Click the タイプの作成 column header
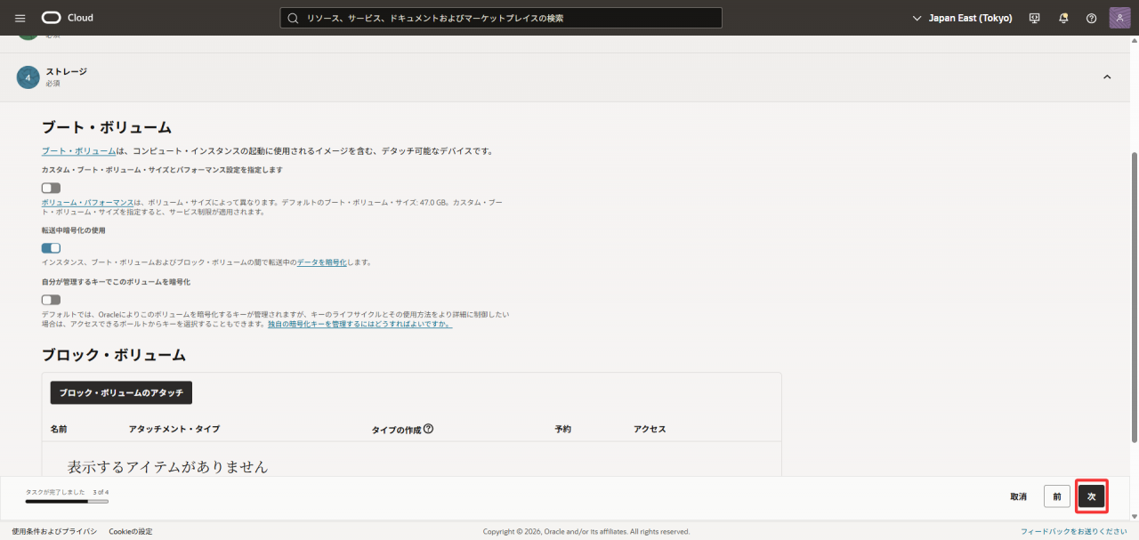Screen dimensions: 1139x540 (396, 429)
